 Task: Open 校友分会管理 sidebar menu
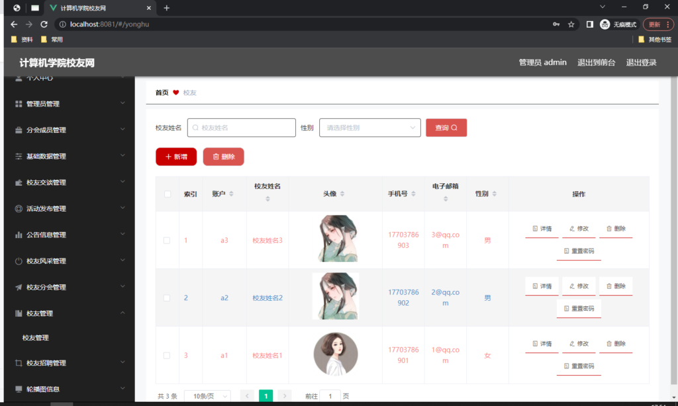[69, 287]
